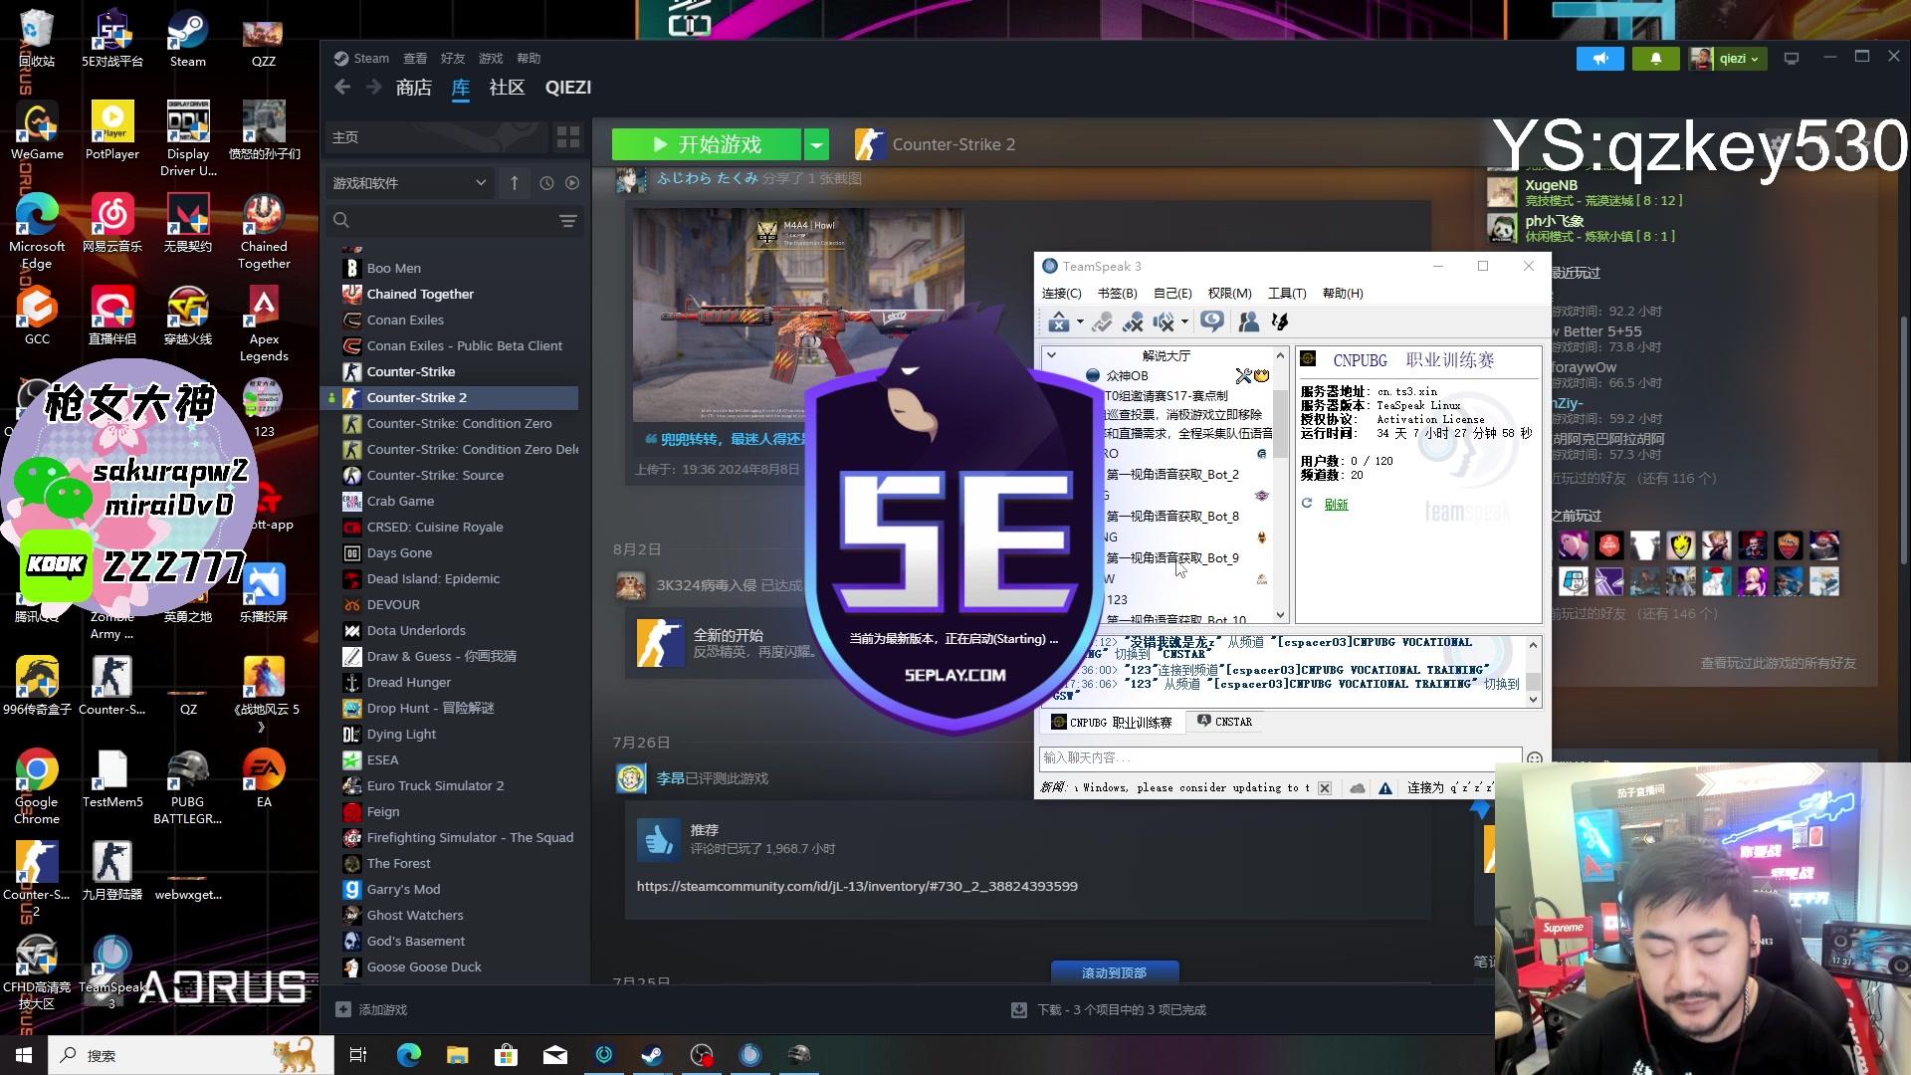
Task: Dismiss the TeamSpeak news message X
Action: pyautogui.click(x=1325, y=787)
